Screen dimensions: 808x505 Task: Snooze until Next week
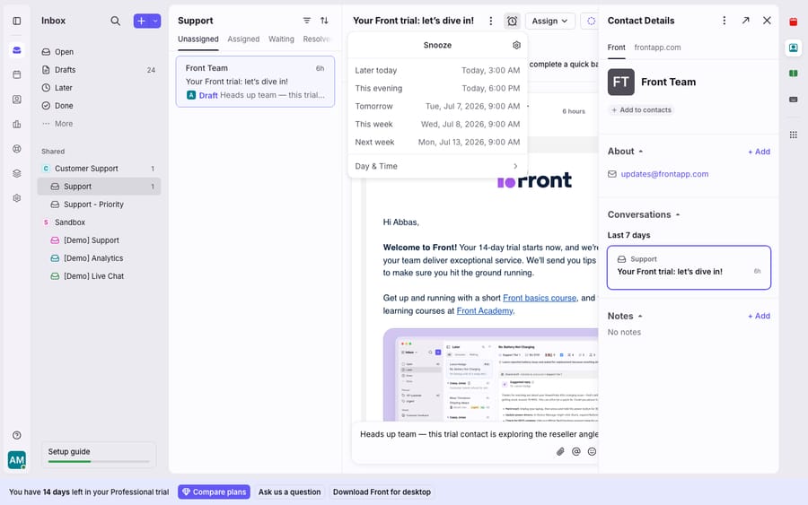(437, 143)
